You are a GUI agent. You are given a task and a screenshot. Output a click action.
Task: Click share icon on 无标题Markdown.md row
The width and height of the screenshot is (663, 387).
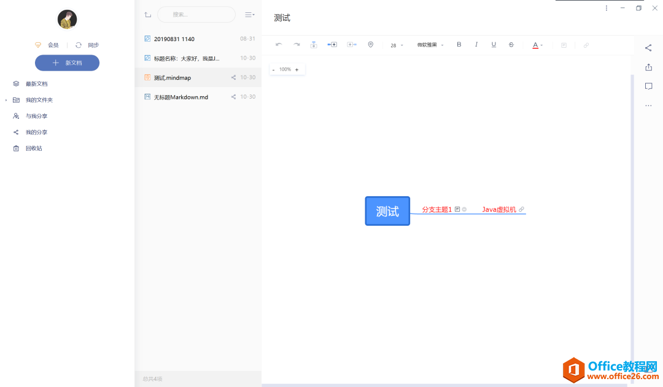pyautogui.click(x=233, y=97)
